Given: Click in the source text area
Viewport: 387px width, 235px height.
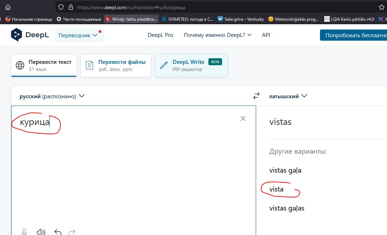Looking at the screenshot, I should pos(134,170).
